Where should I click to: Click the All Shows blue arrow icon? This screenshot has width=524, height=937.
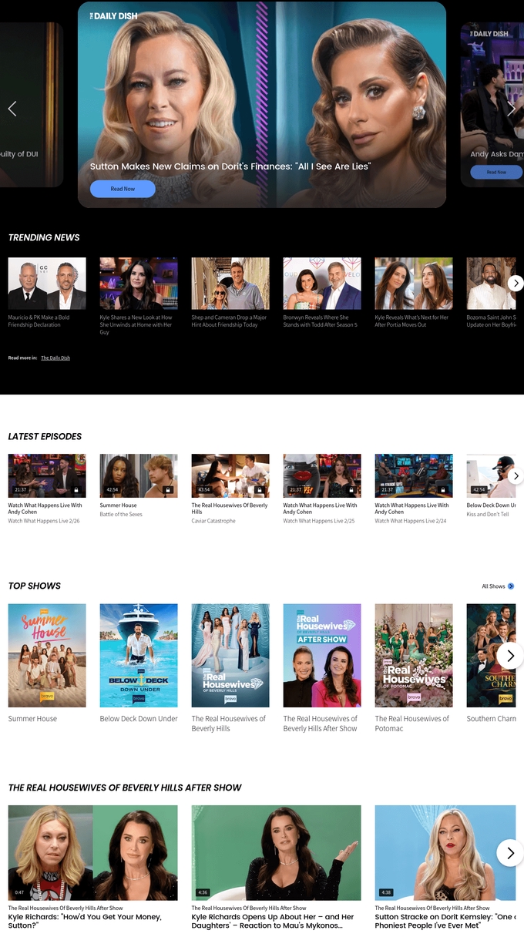511,586
